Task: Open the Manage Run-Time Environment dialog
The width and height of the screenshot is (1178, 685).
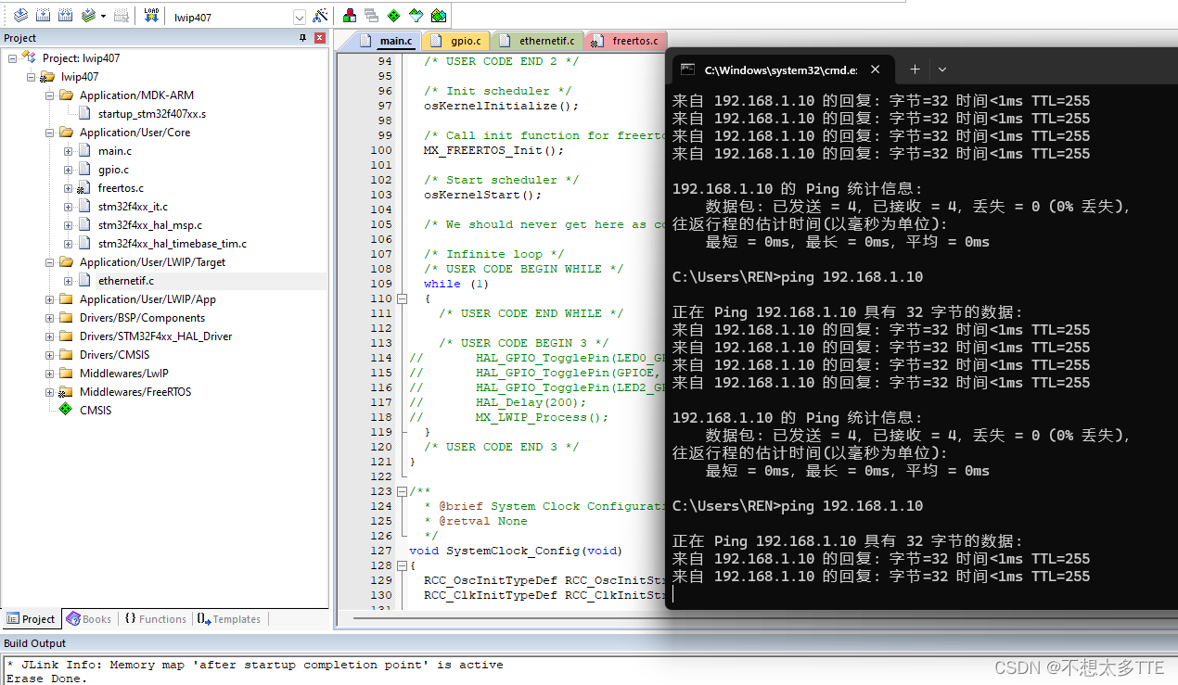Action: point(395,14)
